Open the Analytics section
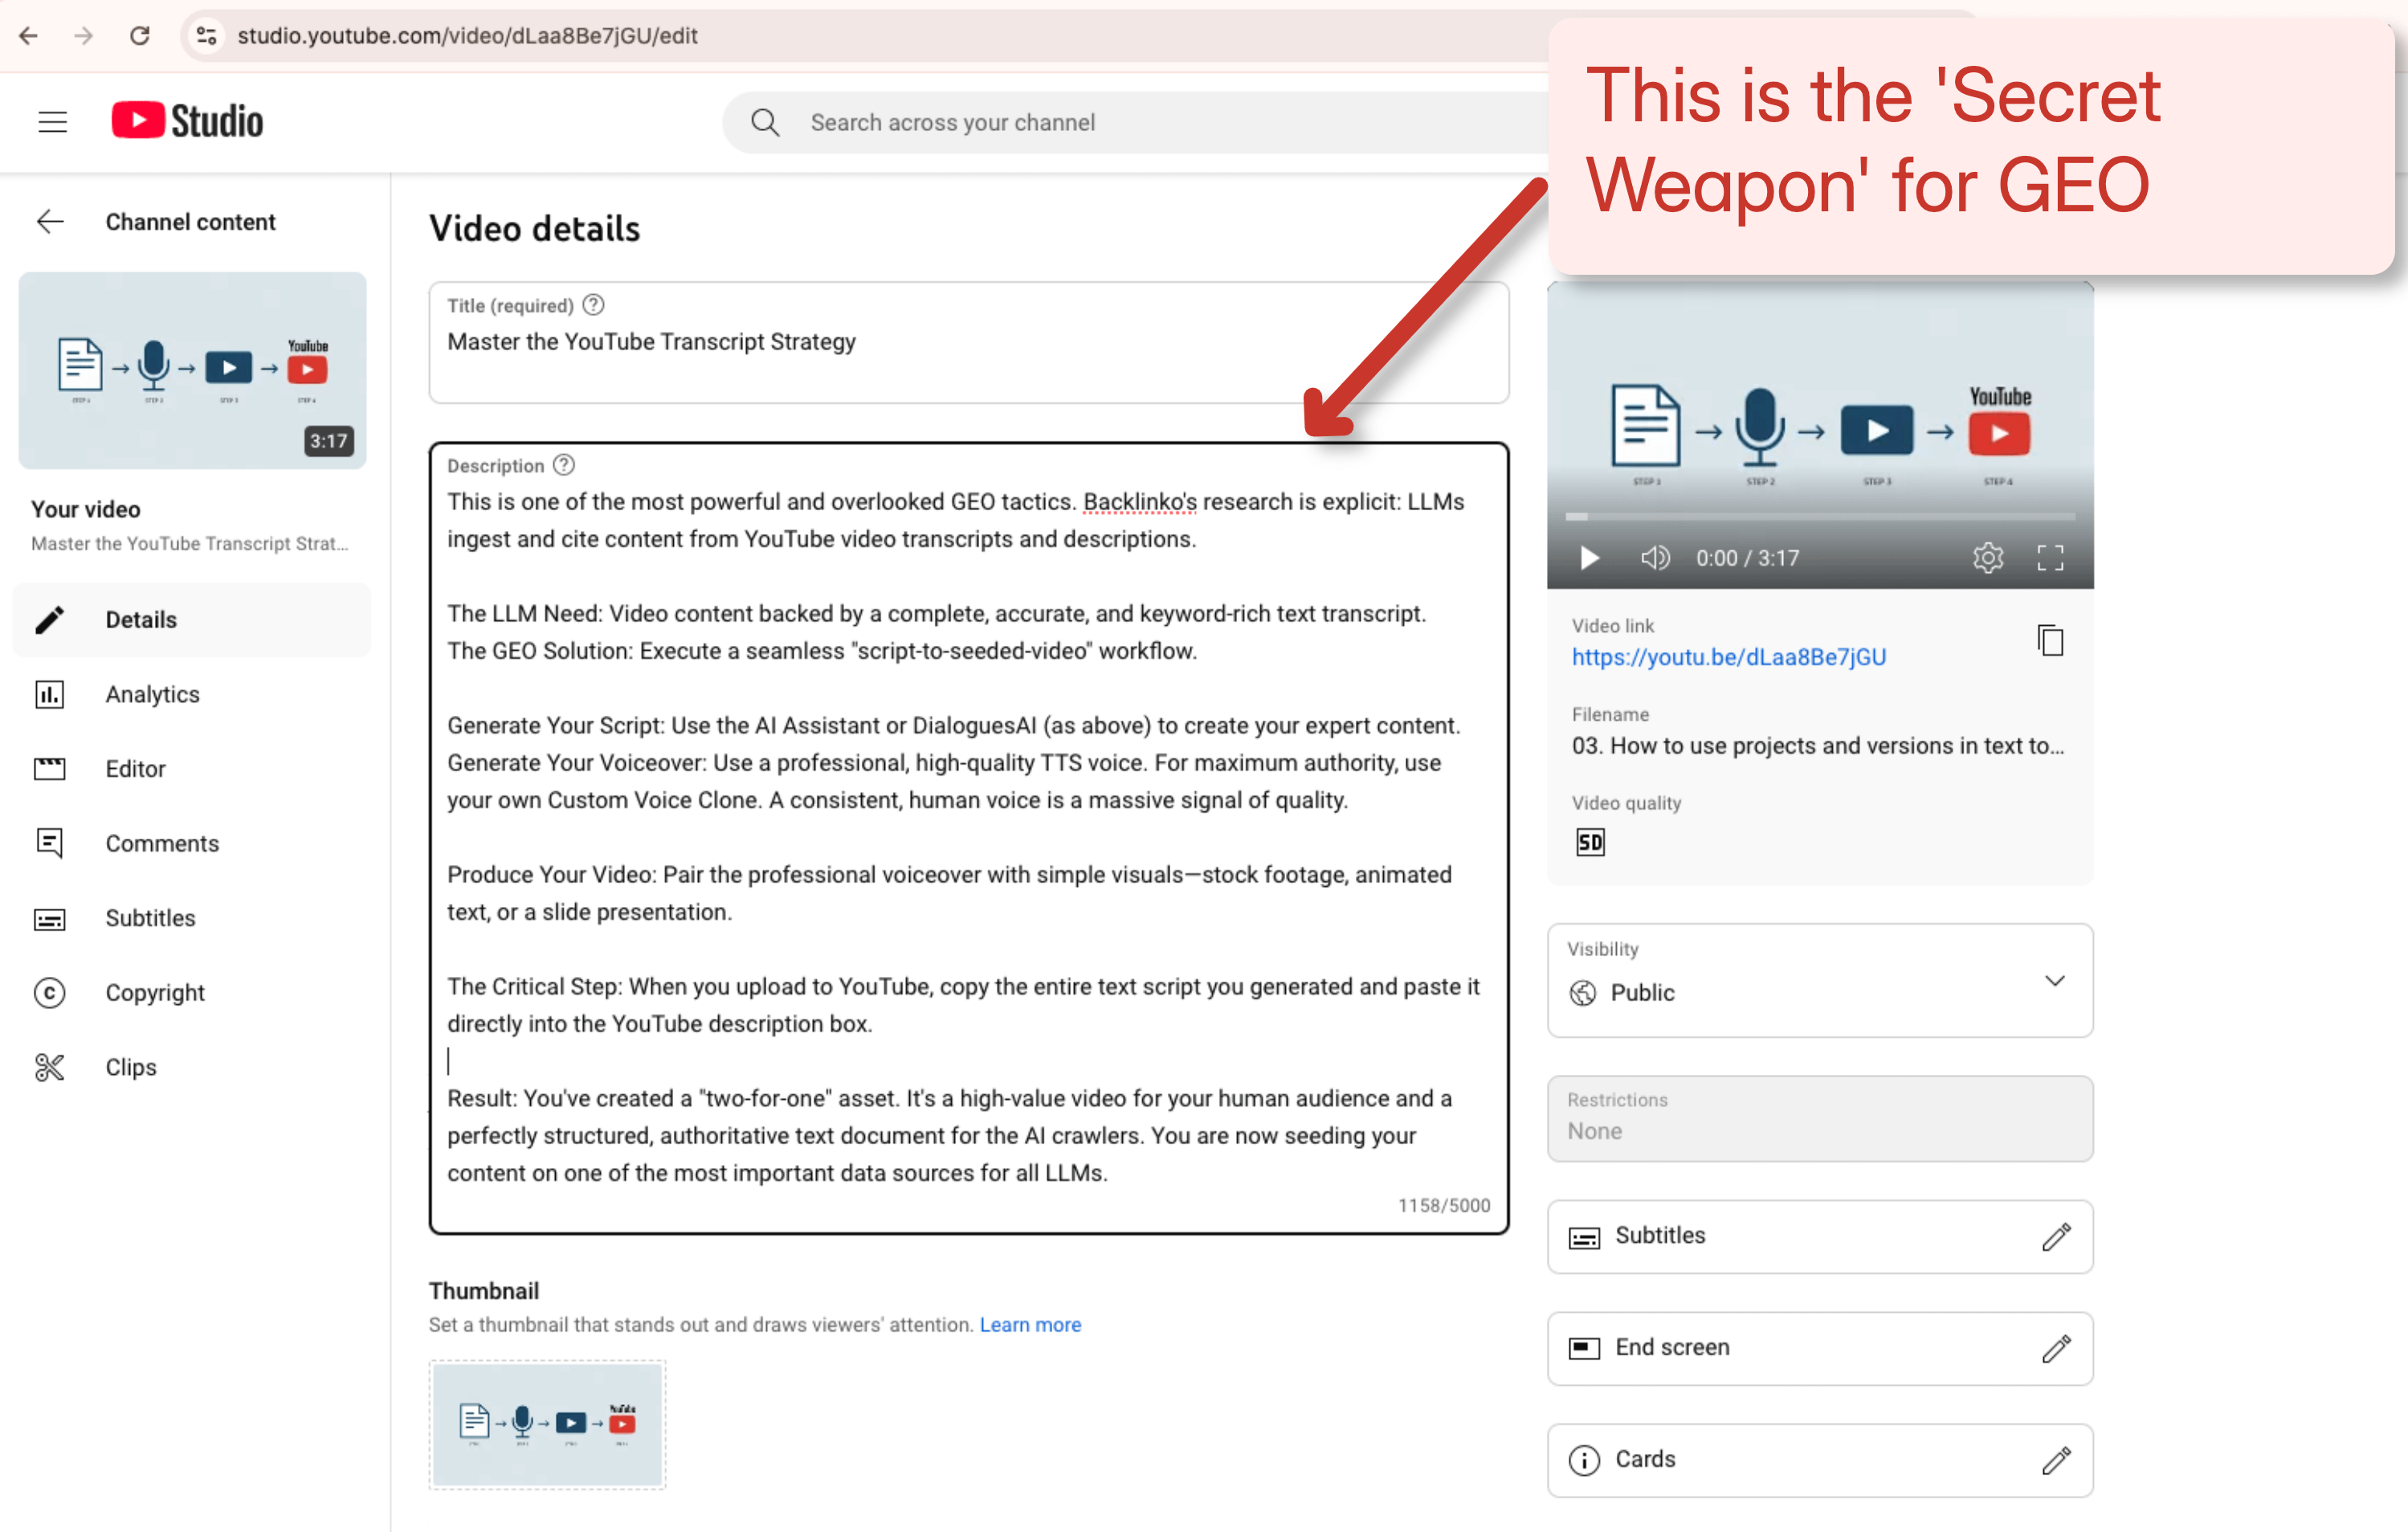 click(x=192, y=694)
